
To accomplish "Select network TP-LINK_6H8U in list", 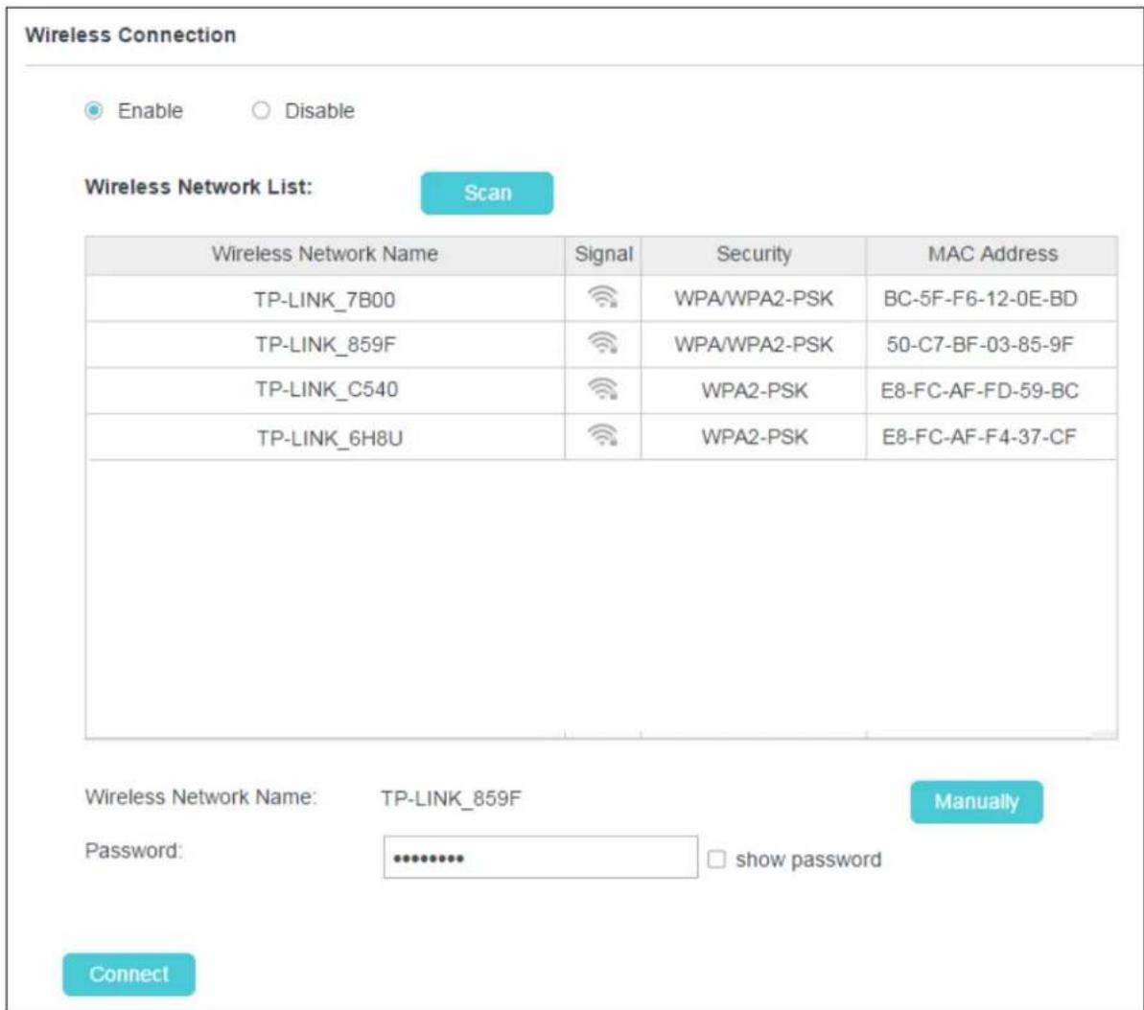I will click(329, 438).
